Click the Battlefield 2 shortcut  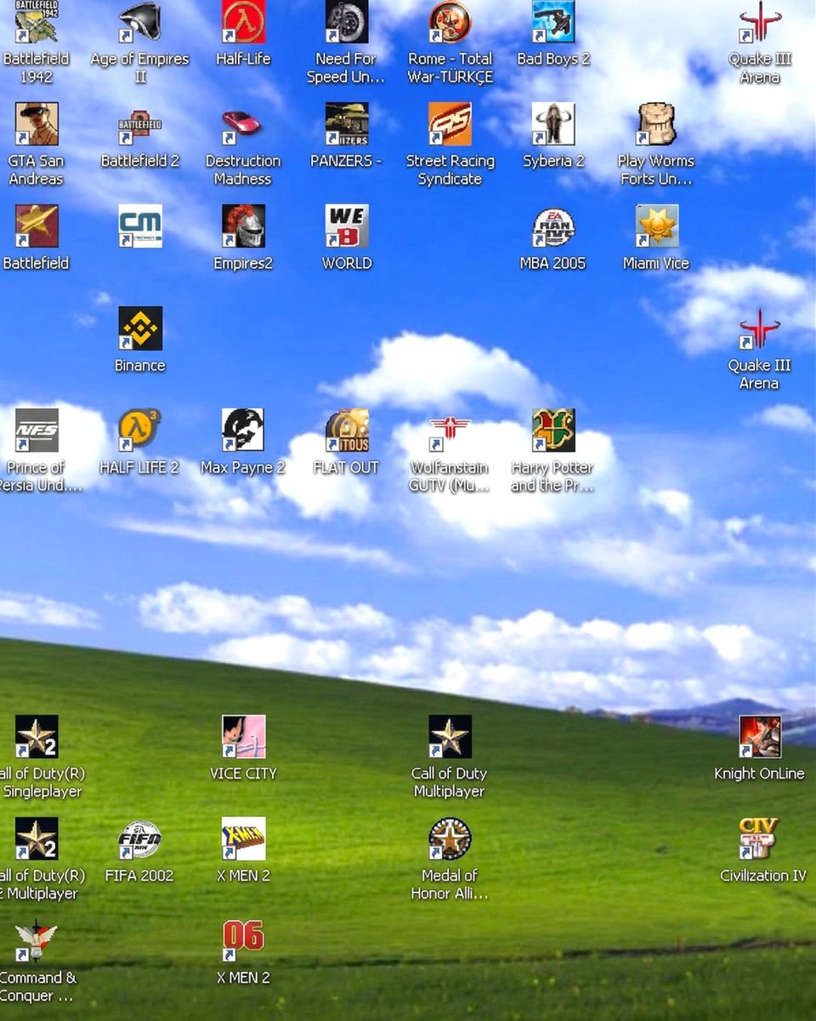(x=140, y=124)
